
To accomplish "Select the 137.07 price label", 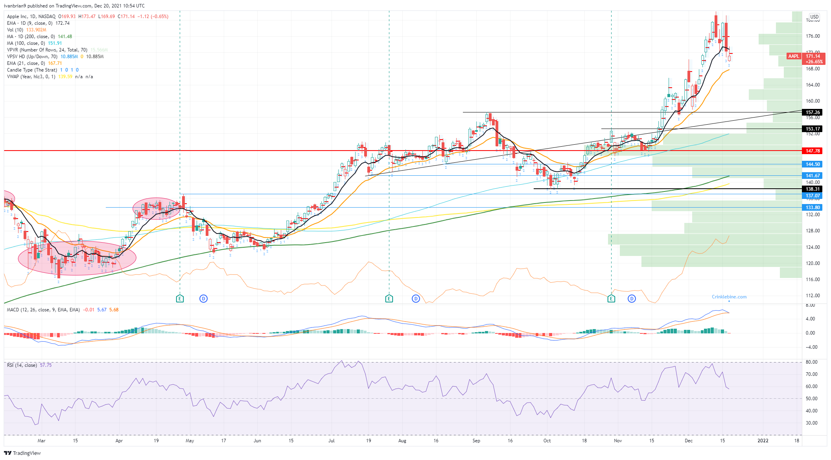I will pyautogui.click(x=813, y=196).
